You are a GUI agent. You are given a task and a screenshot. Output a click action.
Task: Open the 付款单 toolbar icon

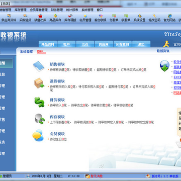tap(114, 16)
